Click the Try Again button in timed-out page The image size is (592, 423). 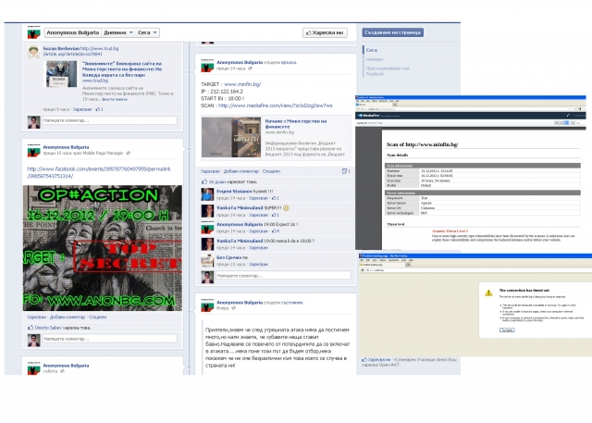pyautogui.click(x=507, y=330)
